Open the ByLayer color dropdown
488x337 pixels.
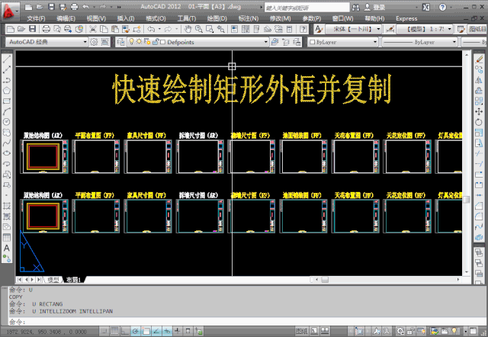(x=342, y=42)
